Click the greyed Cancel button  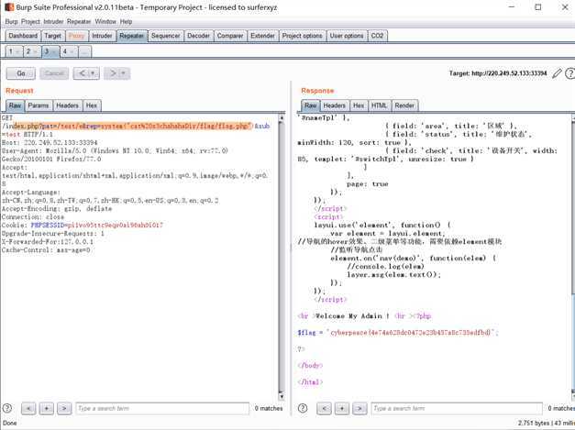coord(54,73)
